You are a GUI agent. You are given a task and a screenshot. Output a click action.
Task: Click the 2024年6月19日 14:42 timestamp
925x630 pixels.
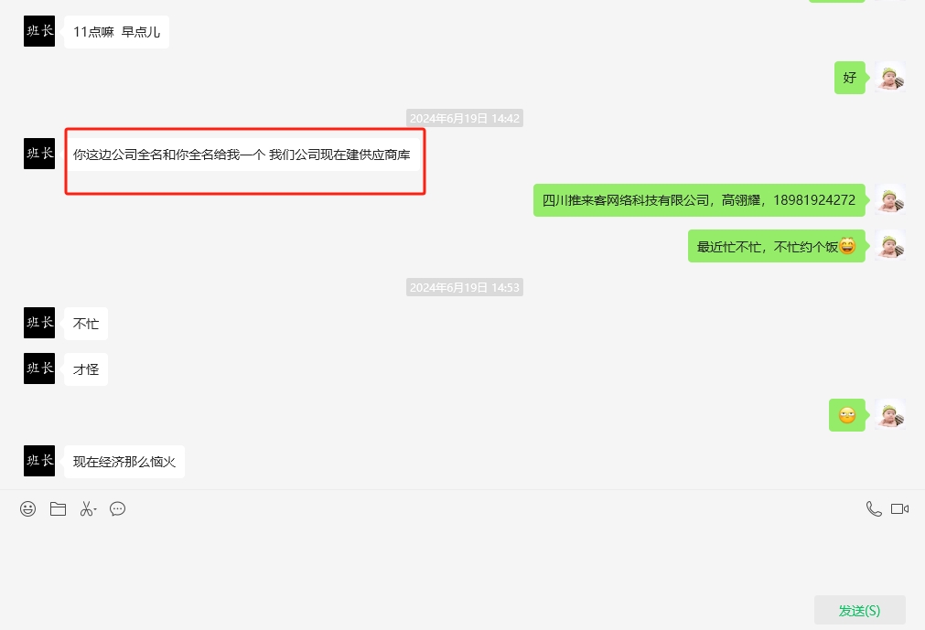pos(464,118)
